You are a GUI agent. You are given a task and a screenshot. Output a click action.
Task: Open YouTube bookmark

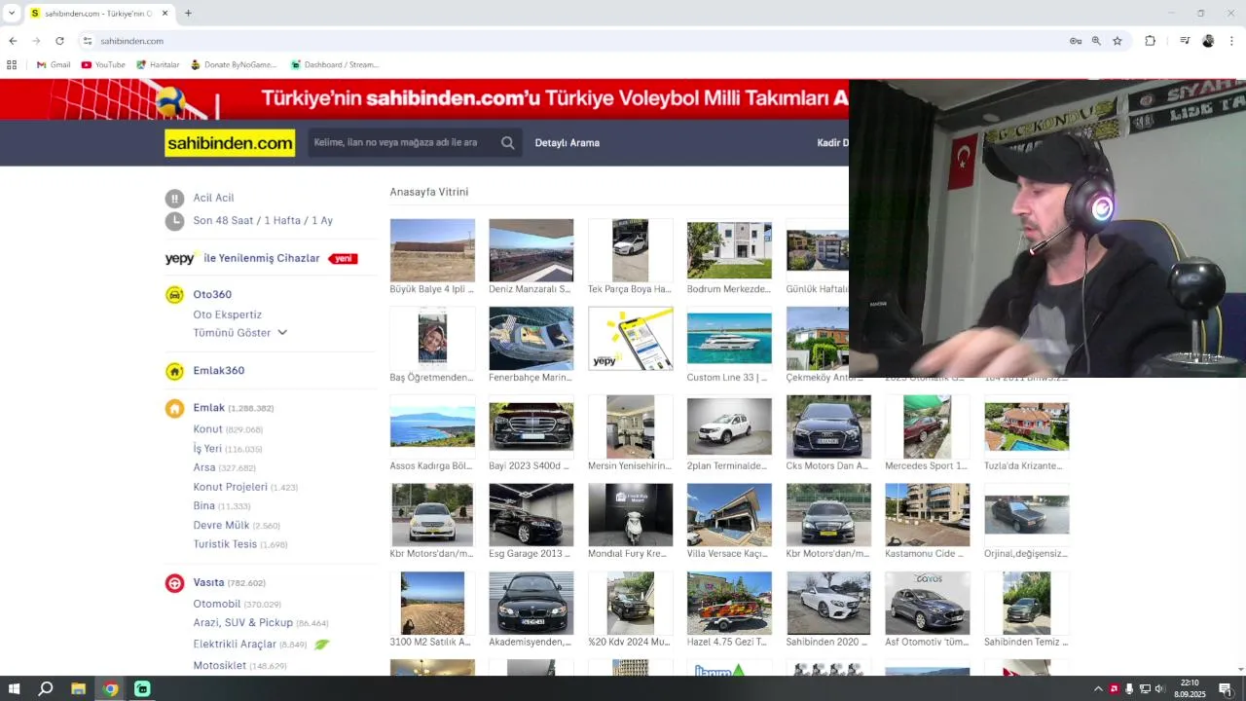coord(103,65)
